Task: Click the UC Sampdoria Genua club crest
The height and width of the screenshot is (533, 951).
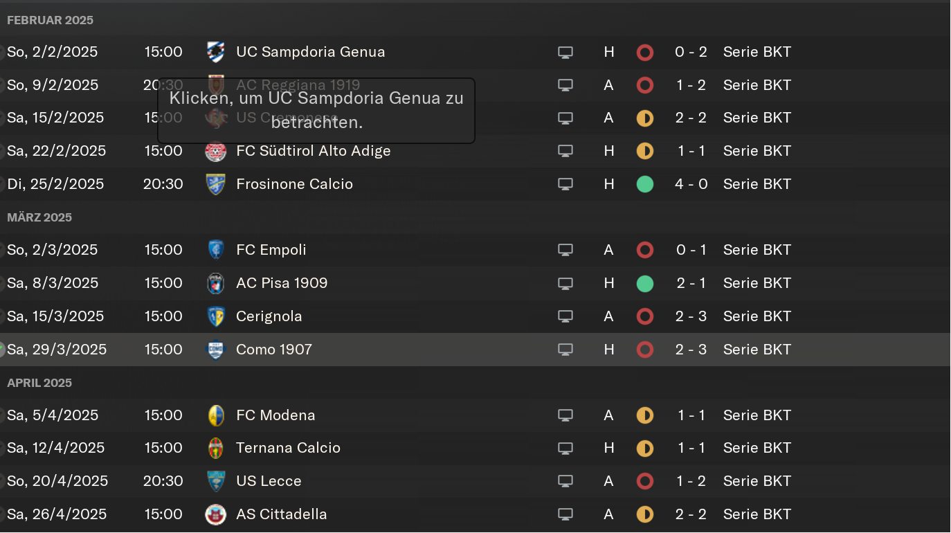Action: [x=216, y=52]
